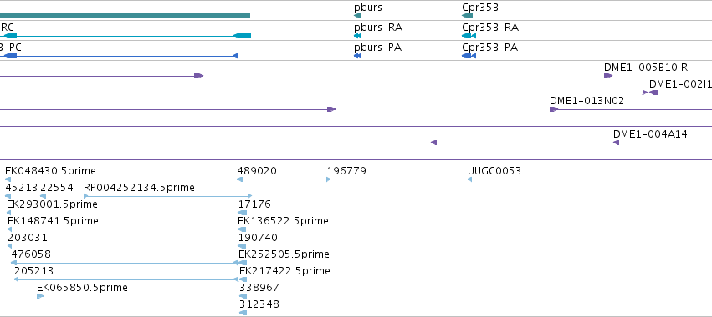This screenshot has width=712, height=317.
Task: Select the UUGC0053 feature arrow
Action: tap(469, 179)
